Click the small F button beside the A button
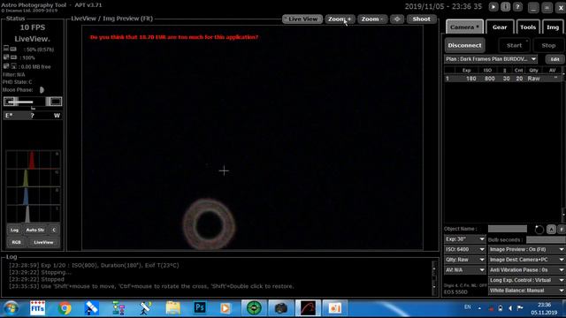The image size is (566, 318). [562, 229]
